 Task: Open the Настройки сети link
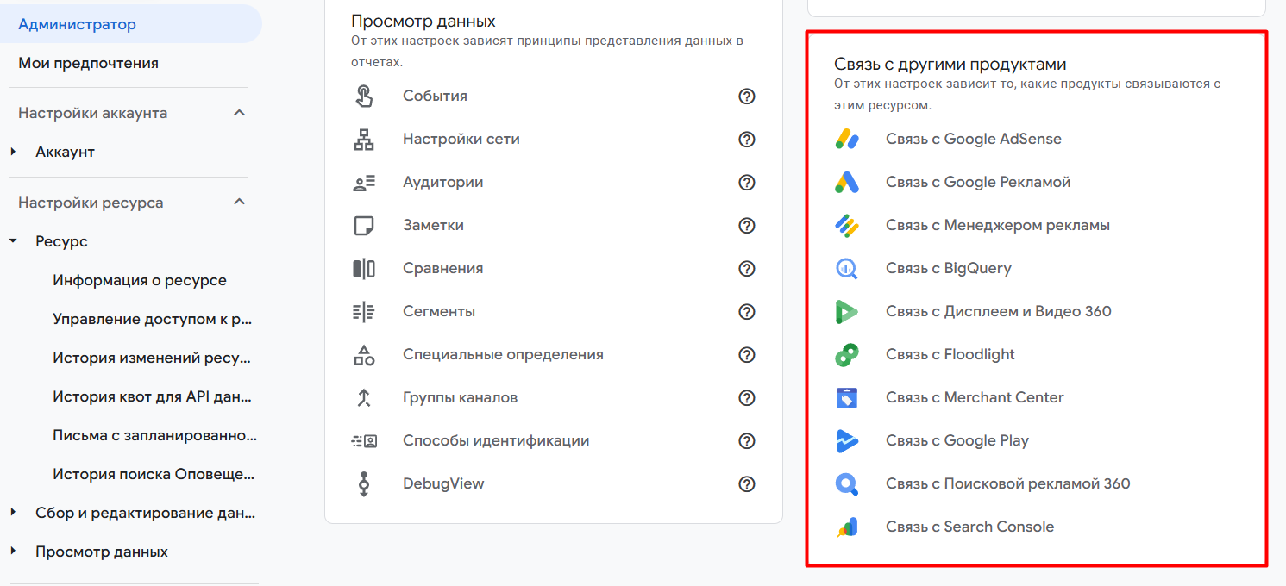tap(461, 139)
